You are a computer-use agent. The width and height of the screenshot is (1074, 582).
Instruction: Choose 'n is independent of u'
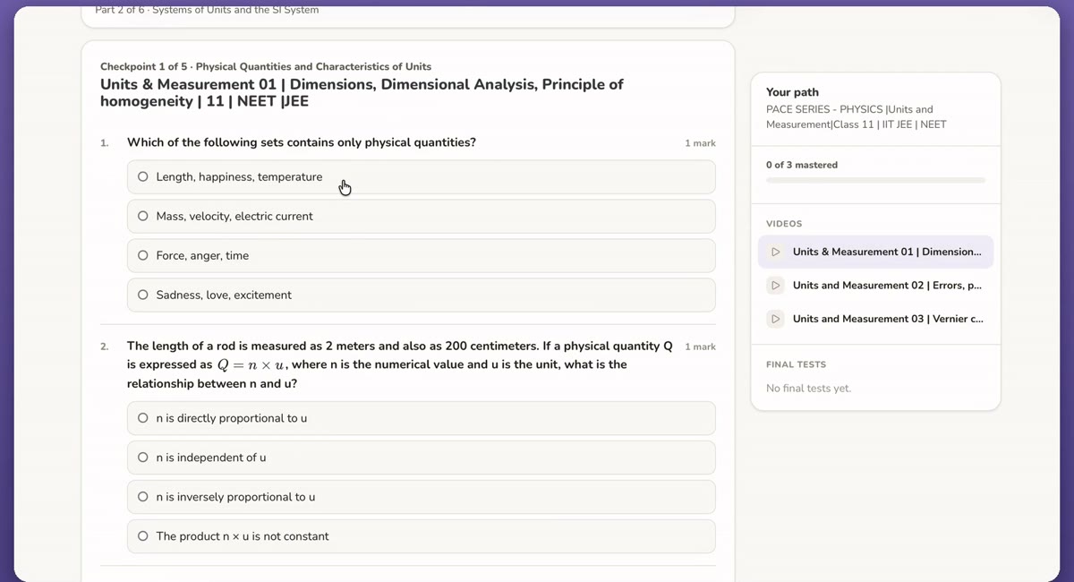(421, 458)
